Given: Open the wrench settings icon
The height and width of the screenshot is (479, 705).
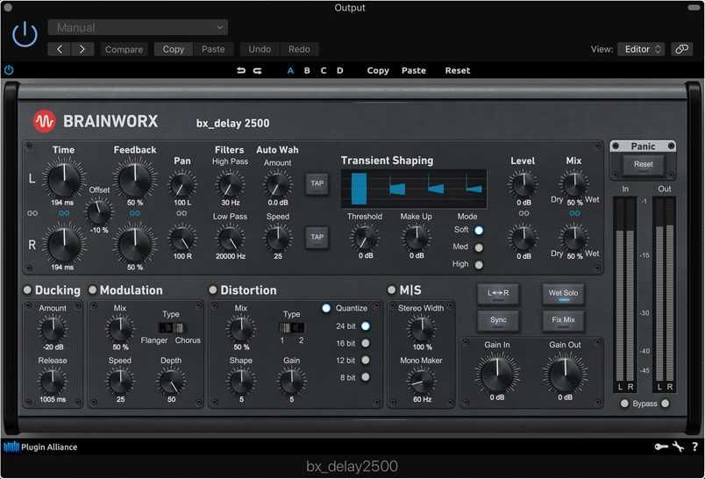Looking at the screenshot, I should [x=678, y=447].
